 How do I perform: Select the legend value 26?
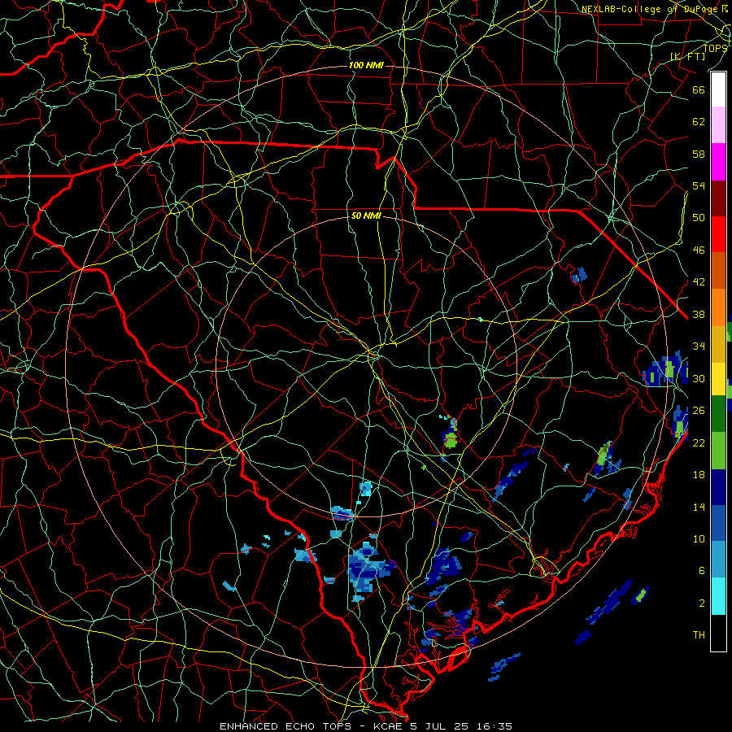699,411
